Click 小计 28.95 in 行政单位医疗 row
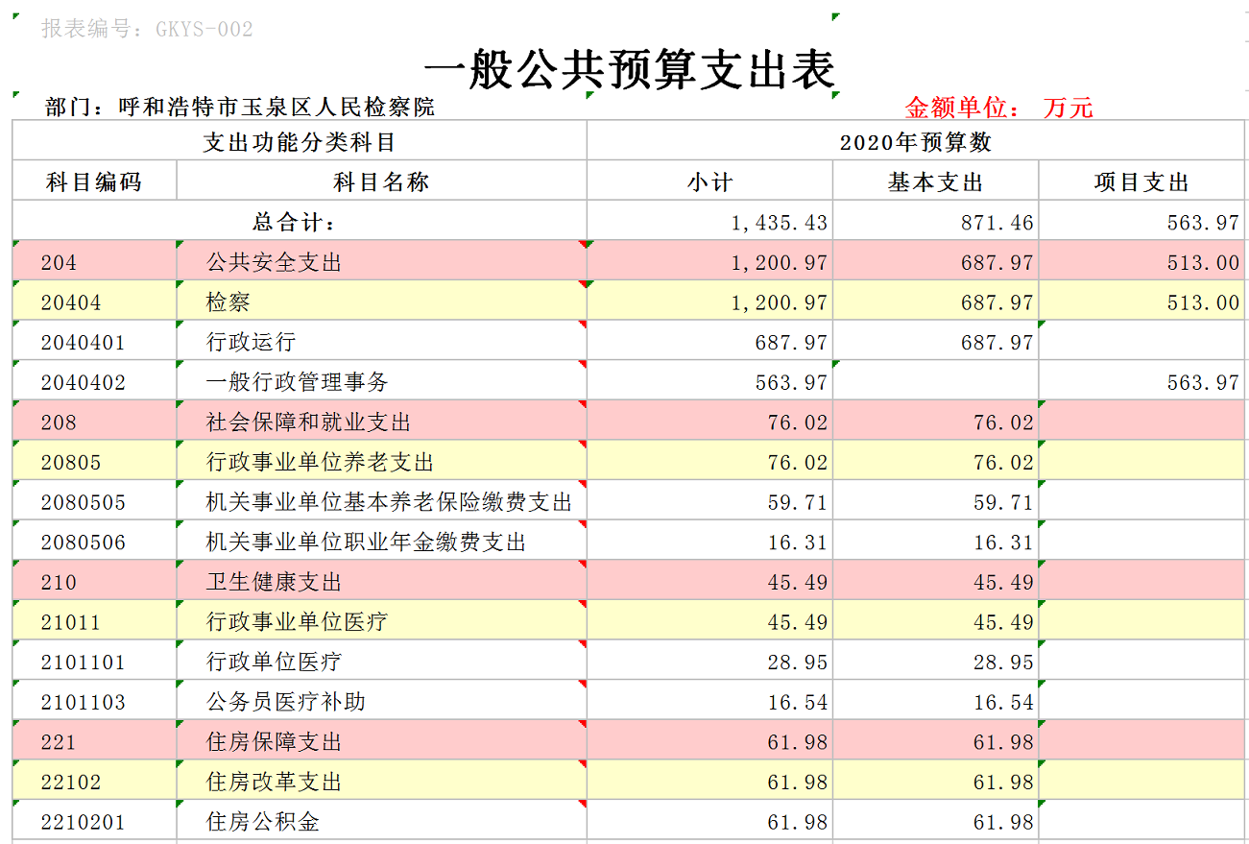The width and height of the screenshot is (1249, 844). pyautogui.click(x=798, y=663)
